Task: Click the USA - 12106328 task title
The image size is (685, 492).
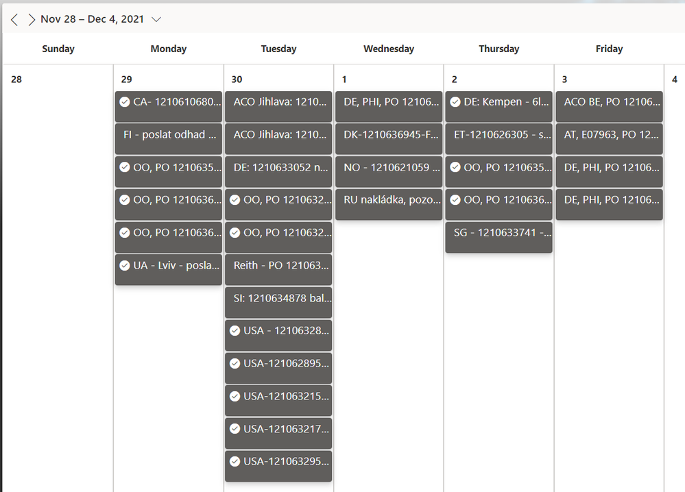Action: tap(286, 331)
